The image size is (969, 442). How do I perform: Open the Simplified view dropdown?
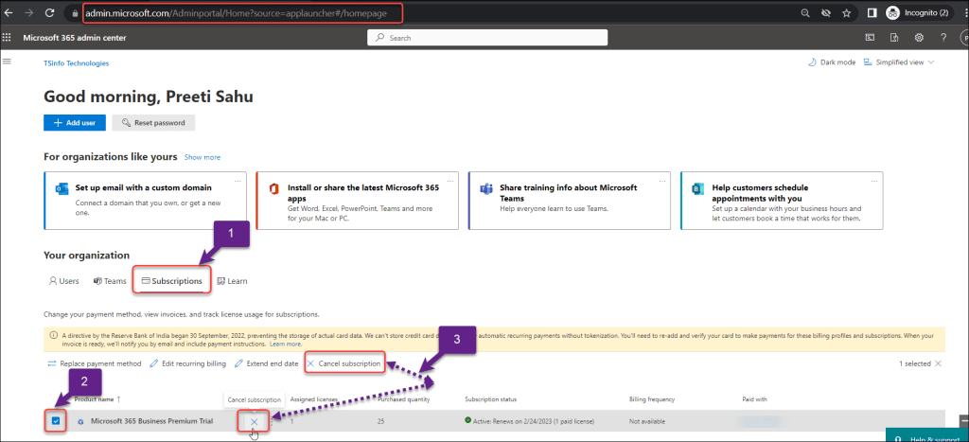coord(899,62)
